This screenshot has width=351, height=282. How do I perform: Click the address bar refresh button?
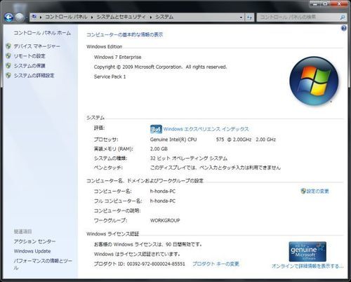tap(249, 18)
